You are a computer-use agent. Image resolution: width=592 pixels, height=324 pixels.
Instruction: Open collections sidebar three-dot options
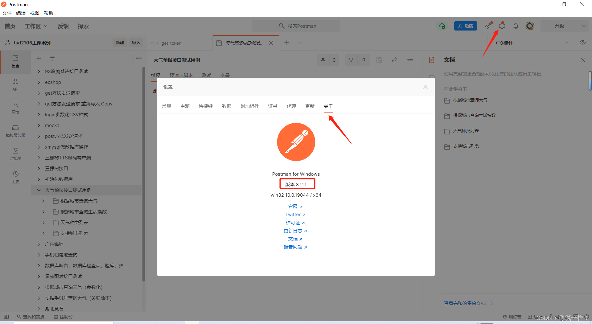click(x=139, y=58)
